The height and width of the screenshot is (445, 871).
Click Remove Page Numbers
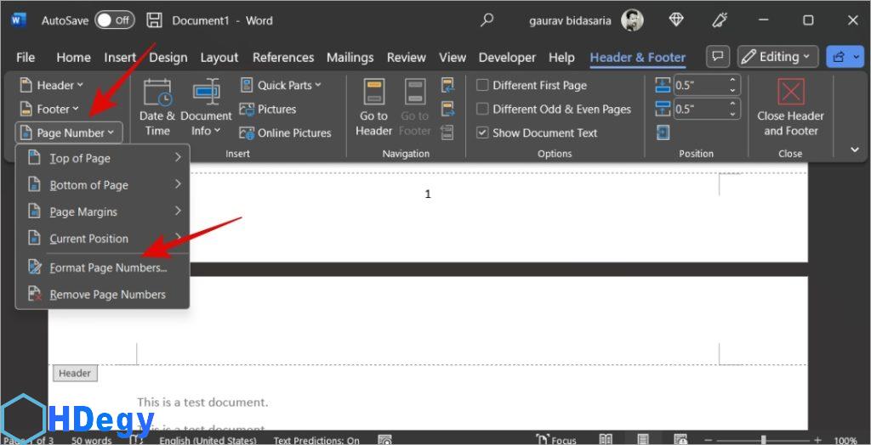(107, 295)
